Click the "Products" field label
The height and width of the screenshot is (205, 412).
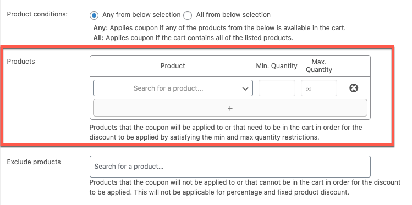21,62
